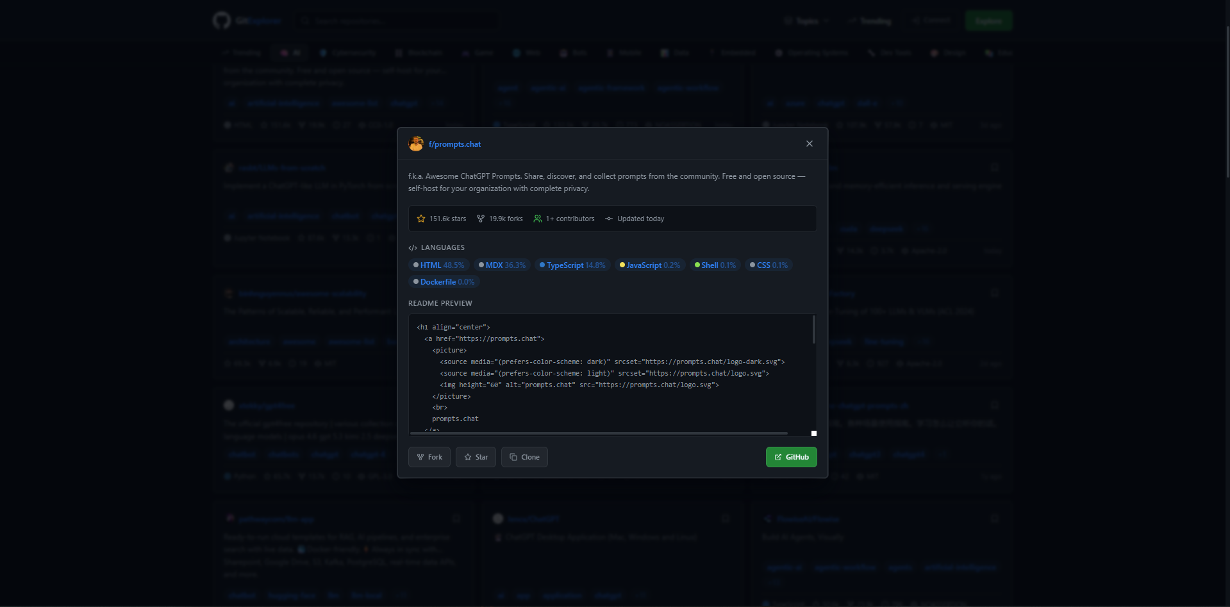The width and height of the screenshot is (1230, 607).
Task: Select the Dockerfile 0.0% language tag
Action: tap(444, 282)
